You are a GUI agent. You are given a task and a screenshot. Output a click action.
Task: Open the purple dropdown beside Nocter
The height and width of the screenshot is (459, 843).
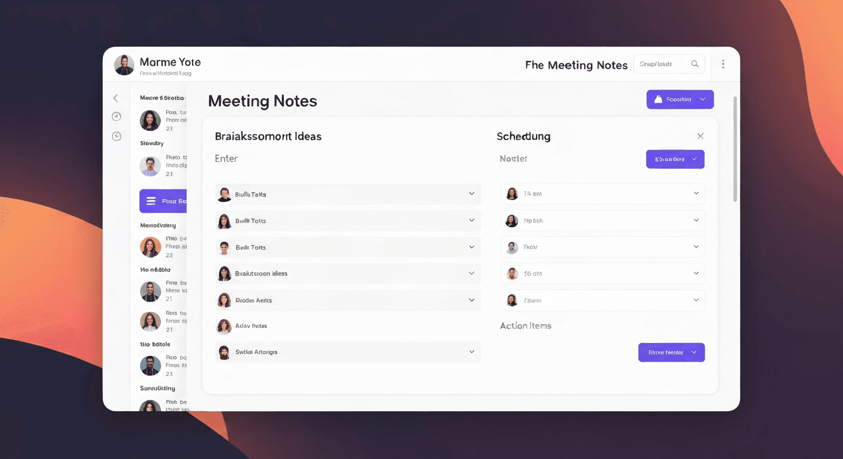[675, 159]
